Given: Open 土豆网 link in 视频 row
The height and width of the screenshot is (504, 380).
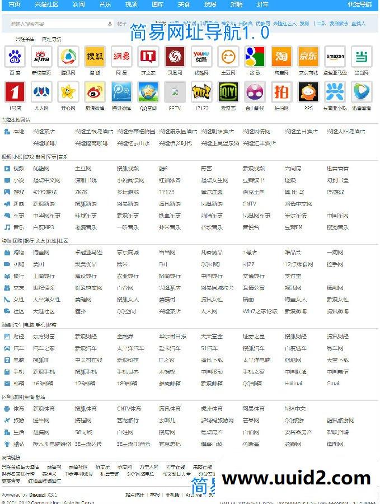Looking at the screenshot, I should coord(83,169).
